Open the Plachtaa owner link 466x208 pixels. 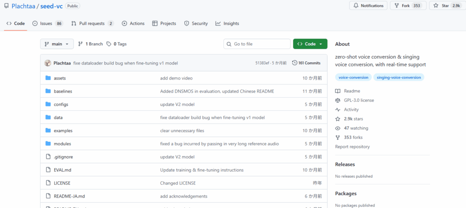click(23, 6)
